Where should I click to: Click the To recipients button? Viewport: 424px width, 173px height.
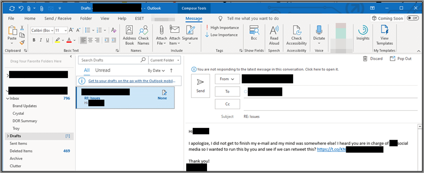tap(227, 91)
